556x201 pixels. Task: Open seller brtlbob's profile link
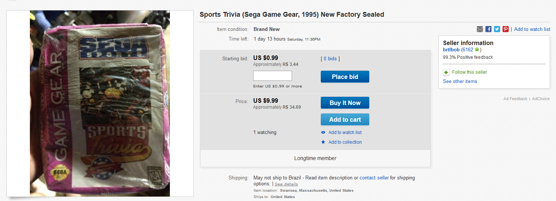pyautogui.click(x=451, y=50)
